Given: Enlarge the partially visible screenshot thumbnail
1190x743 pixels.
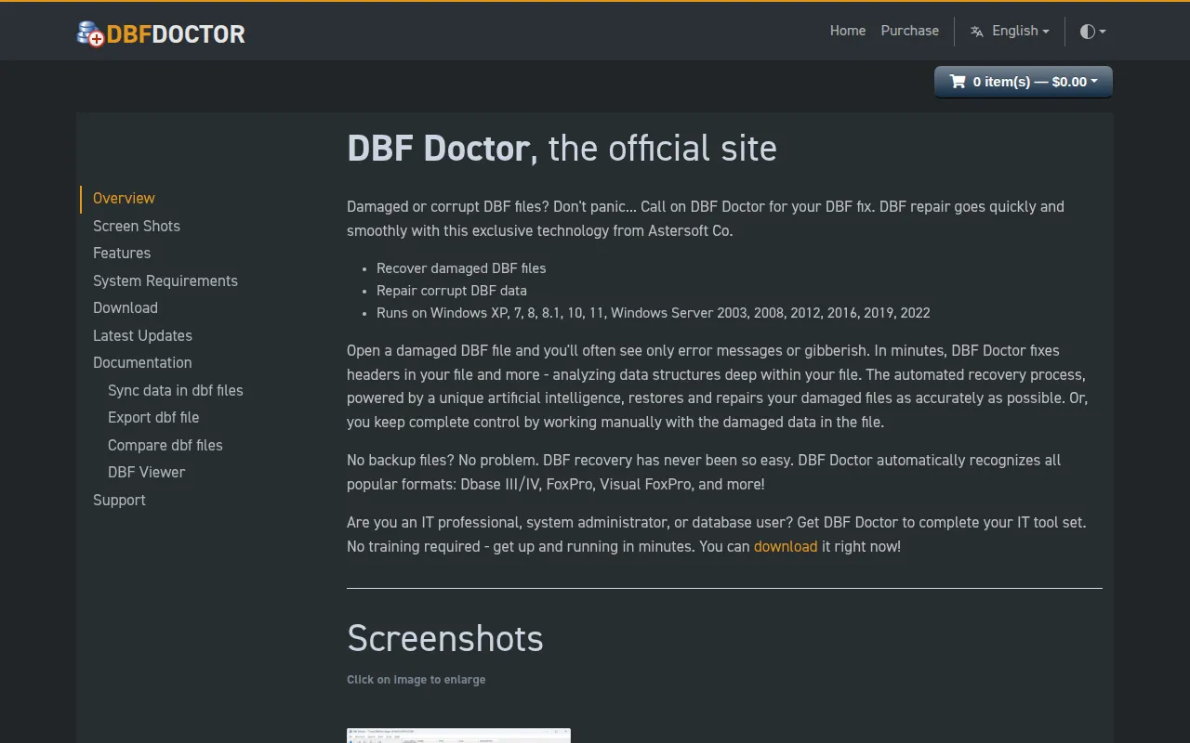Looking at the screenshot, I should click(x=458, y=736).
